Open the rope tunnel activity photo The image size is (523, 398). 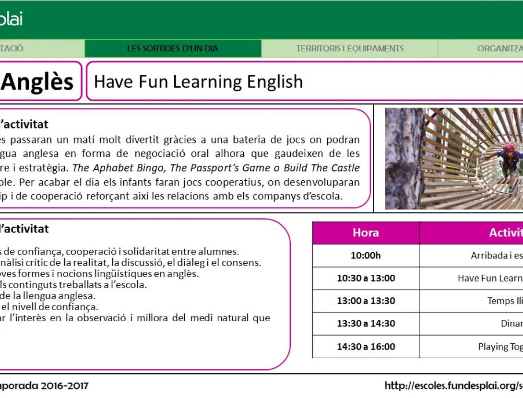point(453,159)
